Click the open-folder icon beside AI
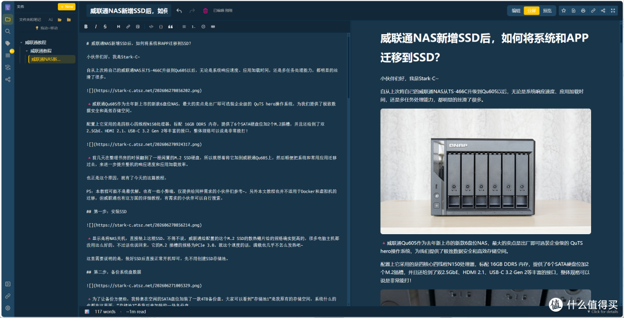This screenshot has height=318, width=624. [60, 20]
